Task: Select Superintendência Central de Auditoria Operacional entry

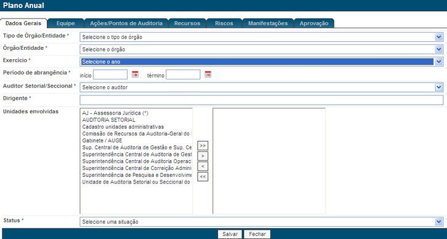Action: (x=137, y=161)
